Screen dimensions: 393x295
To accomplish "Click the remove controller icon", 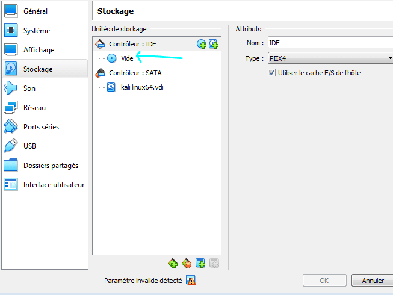I will (187, 263).
